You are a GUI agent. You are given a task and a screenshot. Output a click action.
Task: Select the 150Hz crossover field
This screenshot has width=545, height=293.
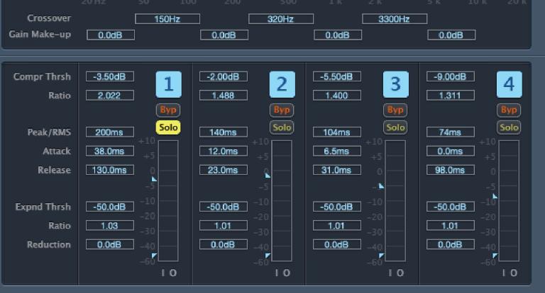tap(167, 18)
